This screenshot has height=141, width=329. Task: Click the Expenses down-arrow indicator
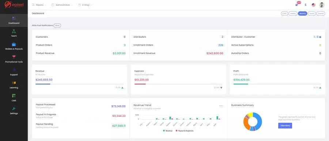click(x=221, y=88)
